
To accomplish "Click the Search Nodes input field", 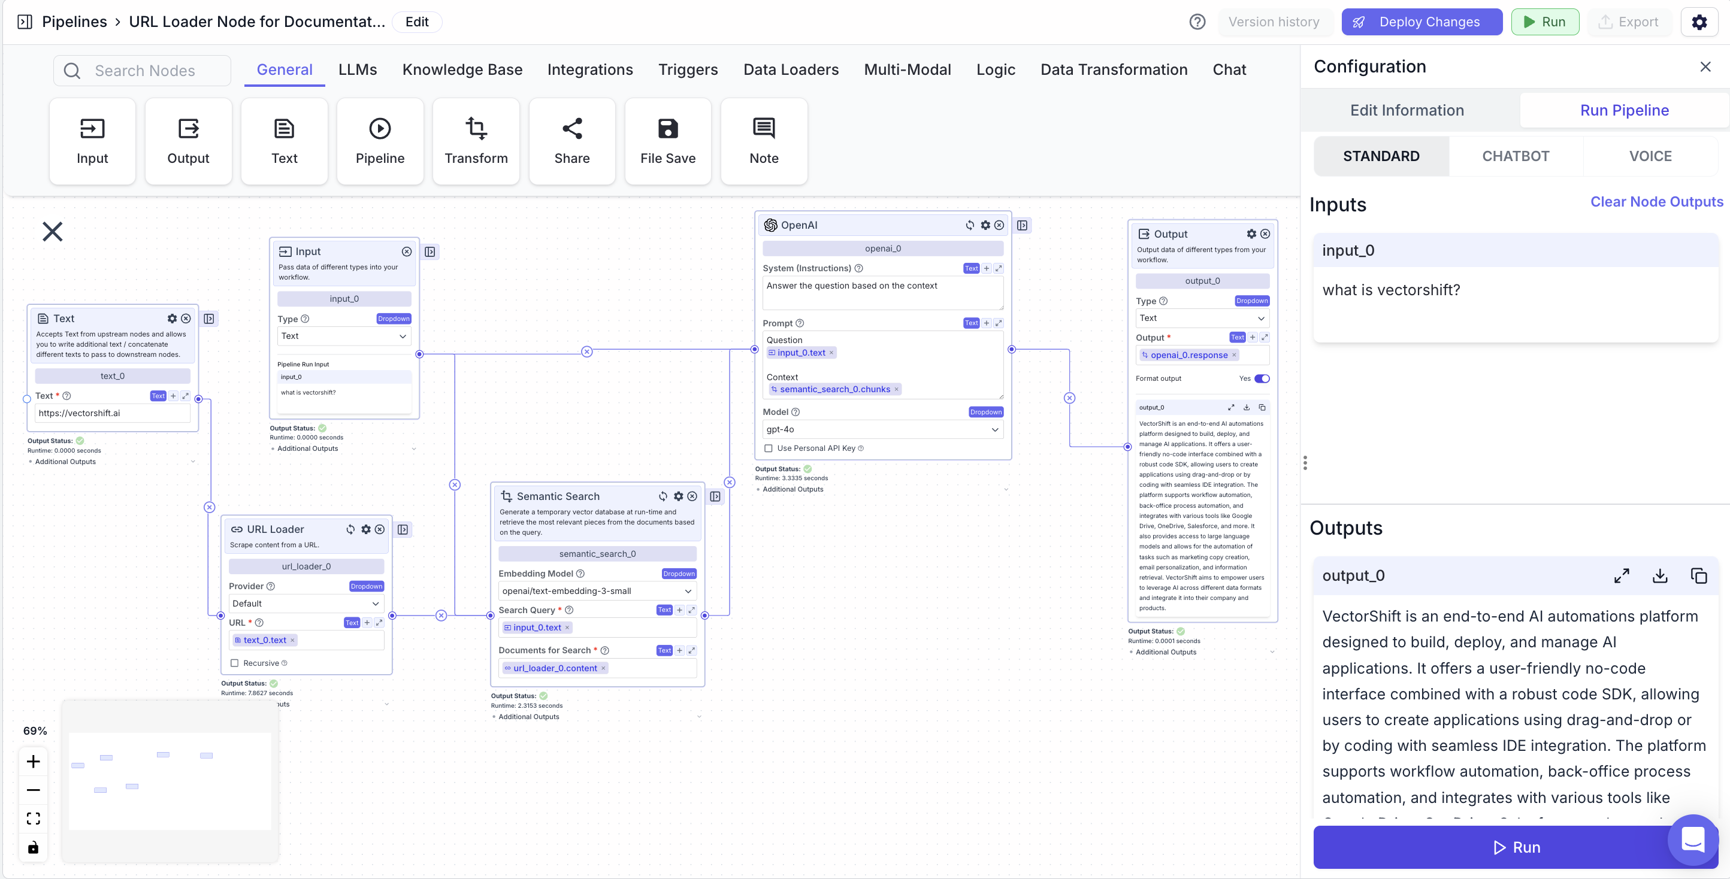I will coord(144,71).
